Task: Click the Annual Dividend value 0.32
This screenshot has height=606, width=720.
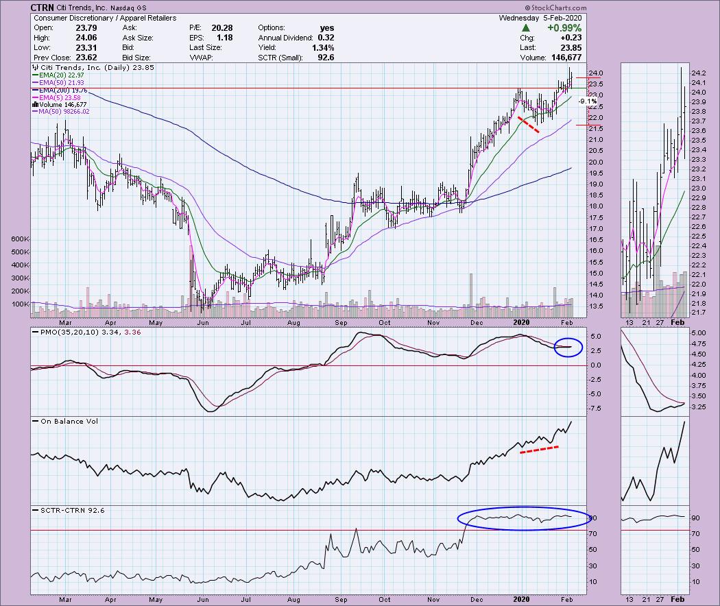Action: [x=326, y=38]
